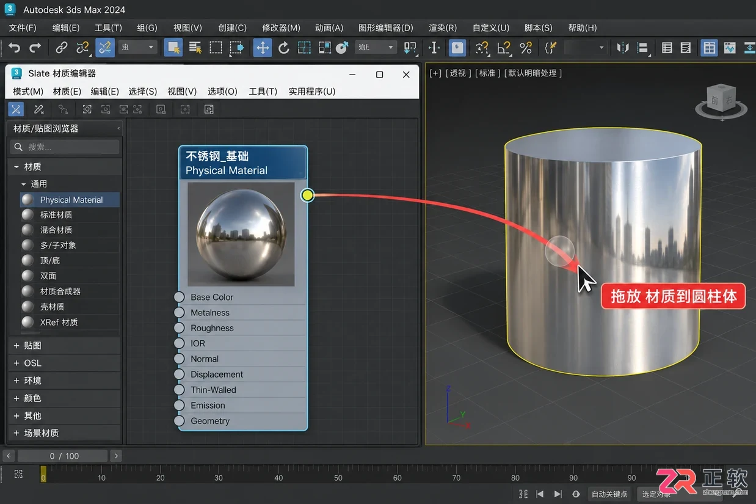The image size is (756, 504).
Task: Expand the 贴图 category
Action: pos(16,345)
